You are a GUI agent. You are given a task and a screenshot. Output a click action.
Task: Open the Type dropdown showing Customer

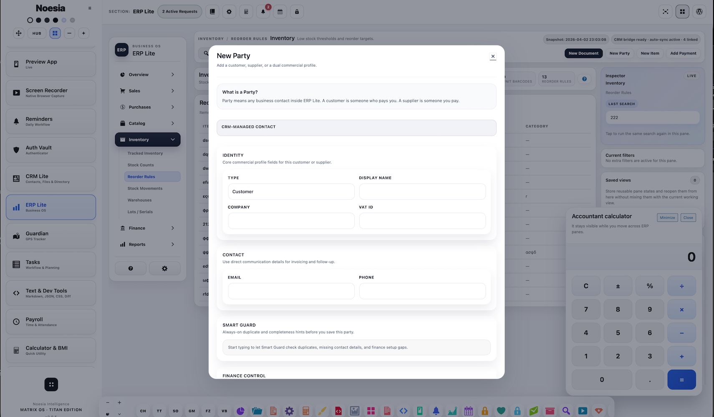click(291, 192)
